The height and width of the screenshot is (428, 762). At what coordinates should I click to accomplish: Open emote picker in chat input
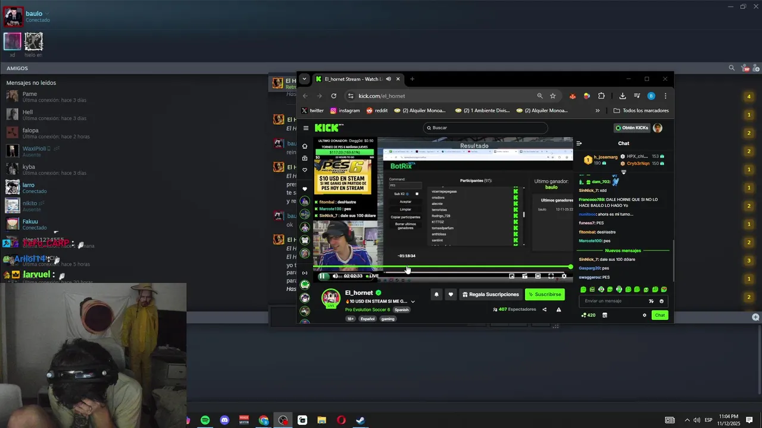[661, 301]
